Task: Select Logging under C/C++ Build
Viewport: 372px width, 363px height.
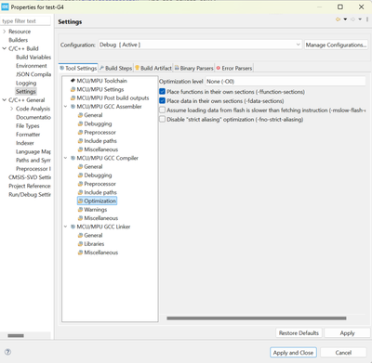Action: [x=26, y=83]
